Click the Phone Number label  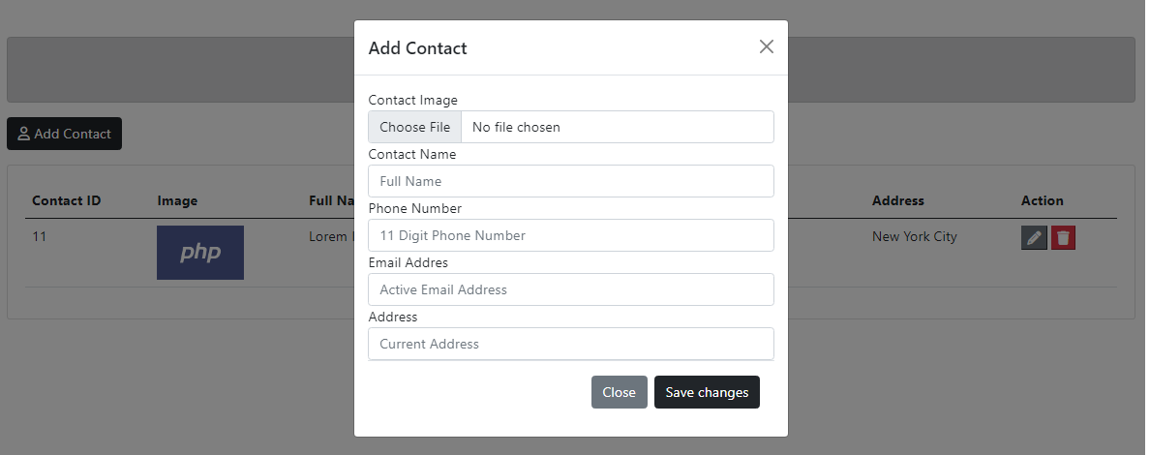[x=415, y=208]
